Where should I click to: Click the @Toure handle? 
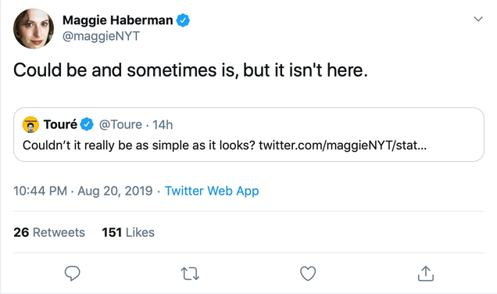coord(120,124)
